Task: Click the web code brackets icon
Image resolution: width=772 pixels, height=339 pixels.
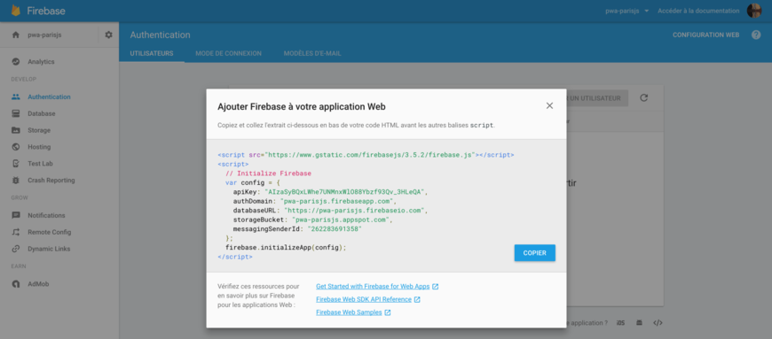Action: [658, 323]
